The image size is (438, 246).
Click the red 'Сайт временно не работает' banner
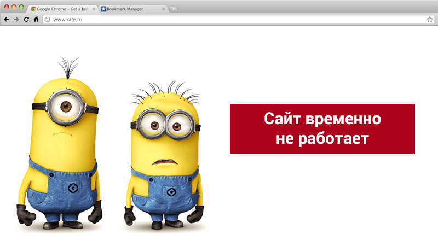click(322, 129)
